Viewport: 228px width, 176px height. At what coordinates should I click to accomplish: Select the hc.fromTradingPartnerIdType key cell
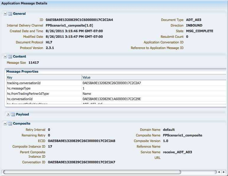(44, 94)
